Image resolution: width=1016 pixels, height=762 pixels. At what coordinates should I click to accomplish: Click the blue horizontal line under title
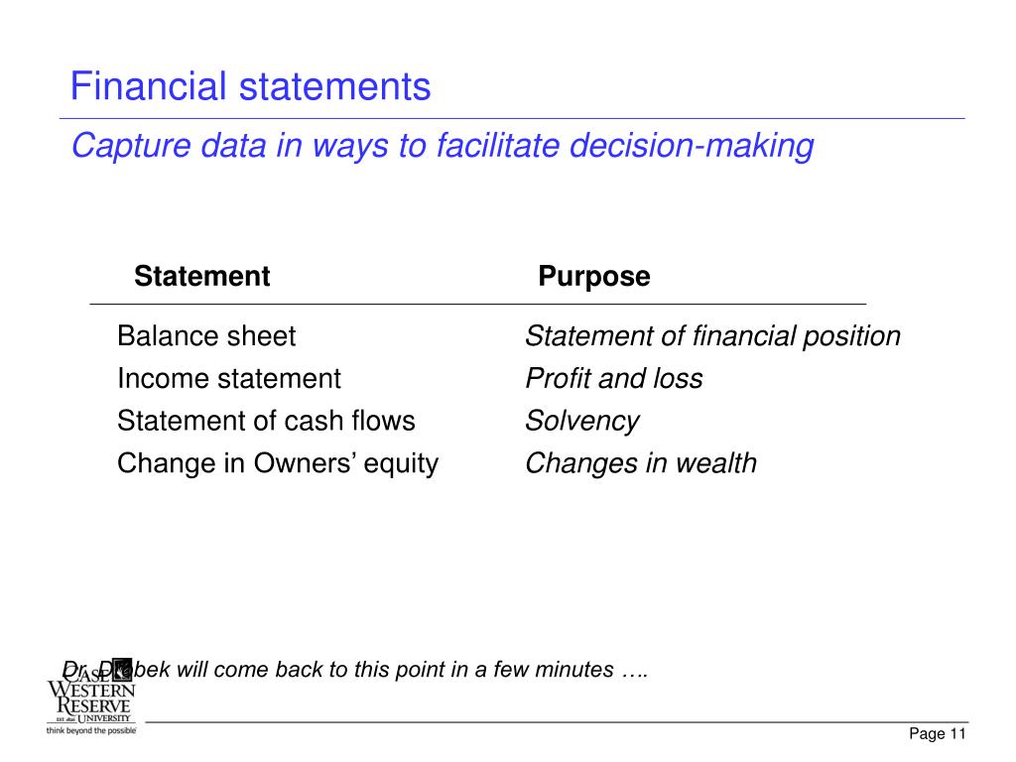point(512,119)
